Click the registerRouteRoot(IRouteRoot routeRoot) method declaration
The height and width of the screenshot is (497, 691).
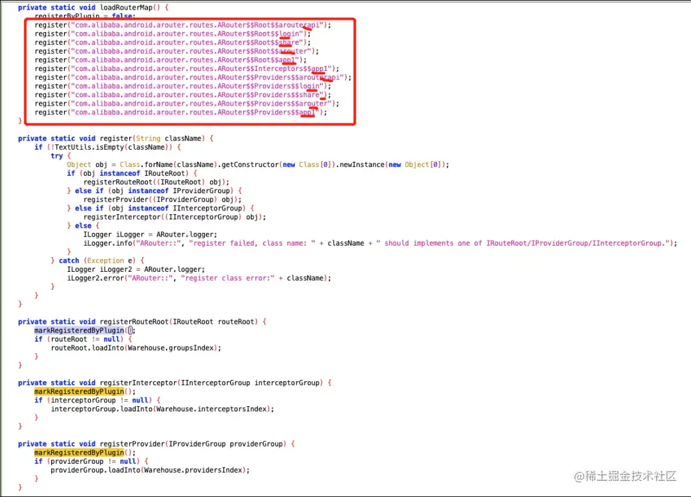[x=142, y=322]
